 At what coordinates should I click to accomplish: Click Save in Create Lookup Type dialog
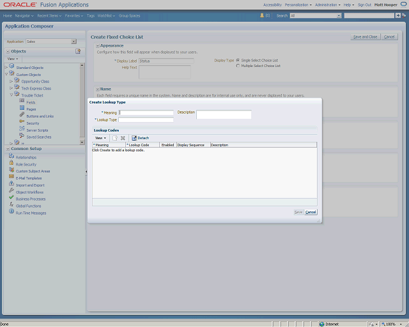point(298,212)
